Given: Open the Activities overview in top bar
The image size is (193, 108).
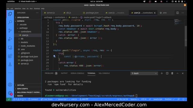Looking at the screenshot, I should click(11, 1).
